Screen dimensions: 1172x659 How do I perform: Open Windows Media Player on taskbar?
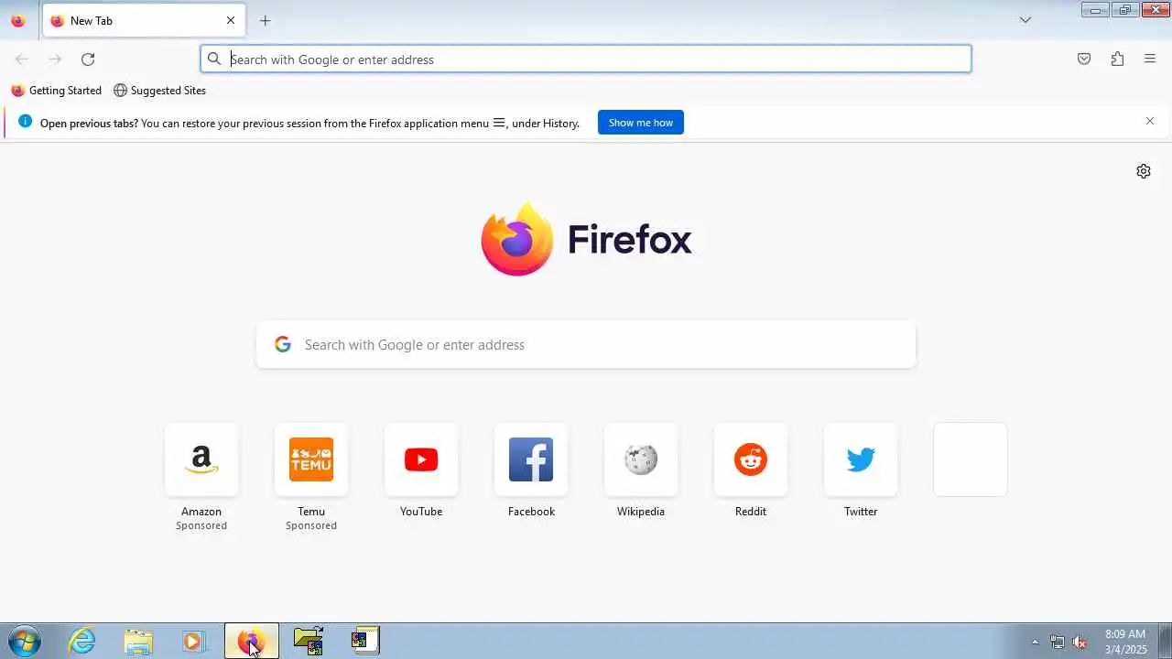(x=193, y=642)
